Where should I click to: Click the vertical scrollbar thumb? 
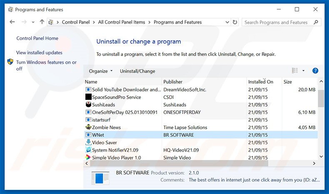click(321, 98)
